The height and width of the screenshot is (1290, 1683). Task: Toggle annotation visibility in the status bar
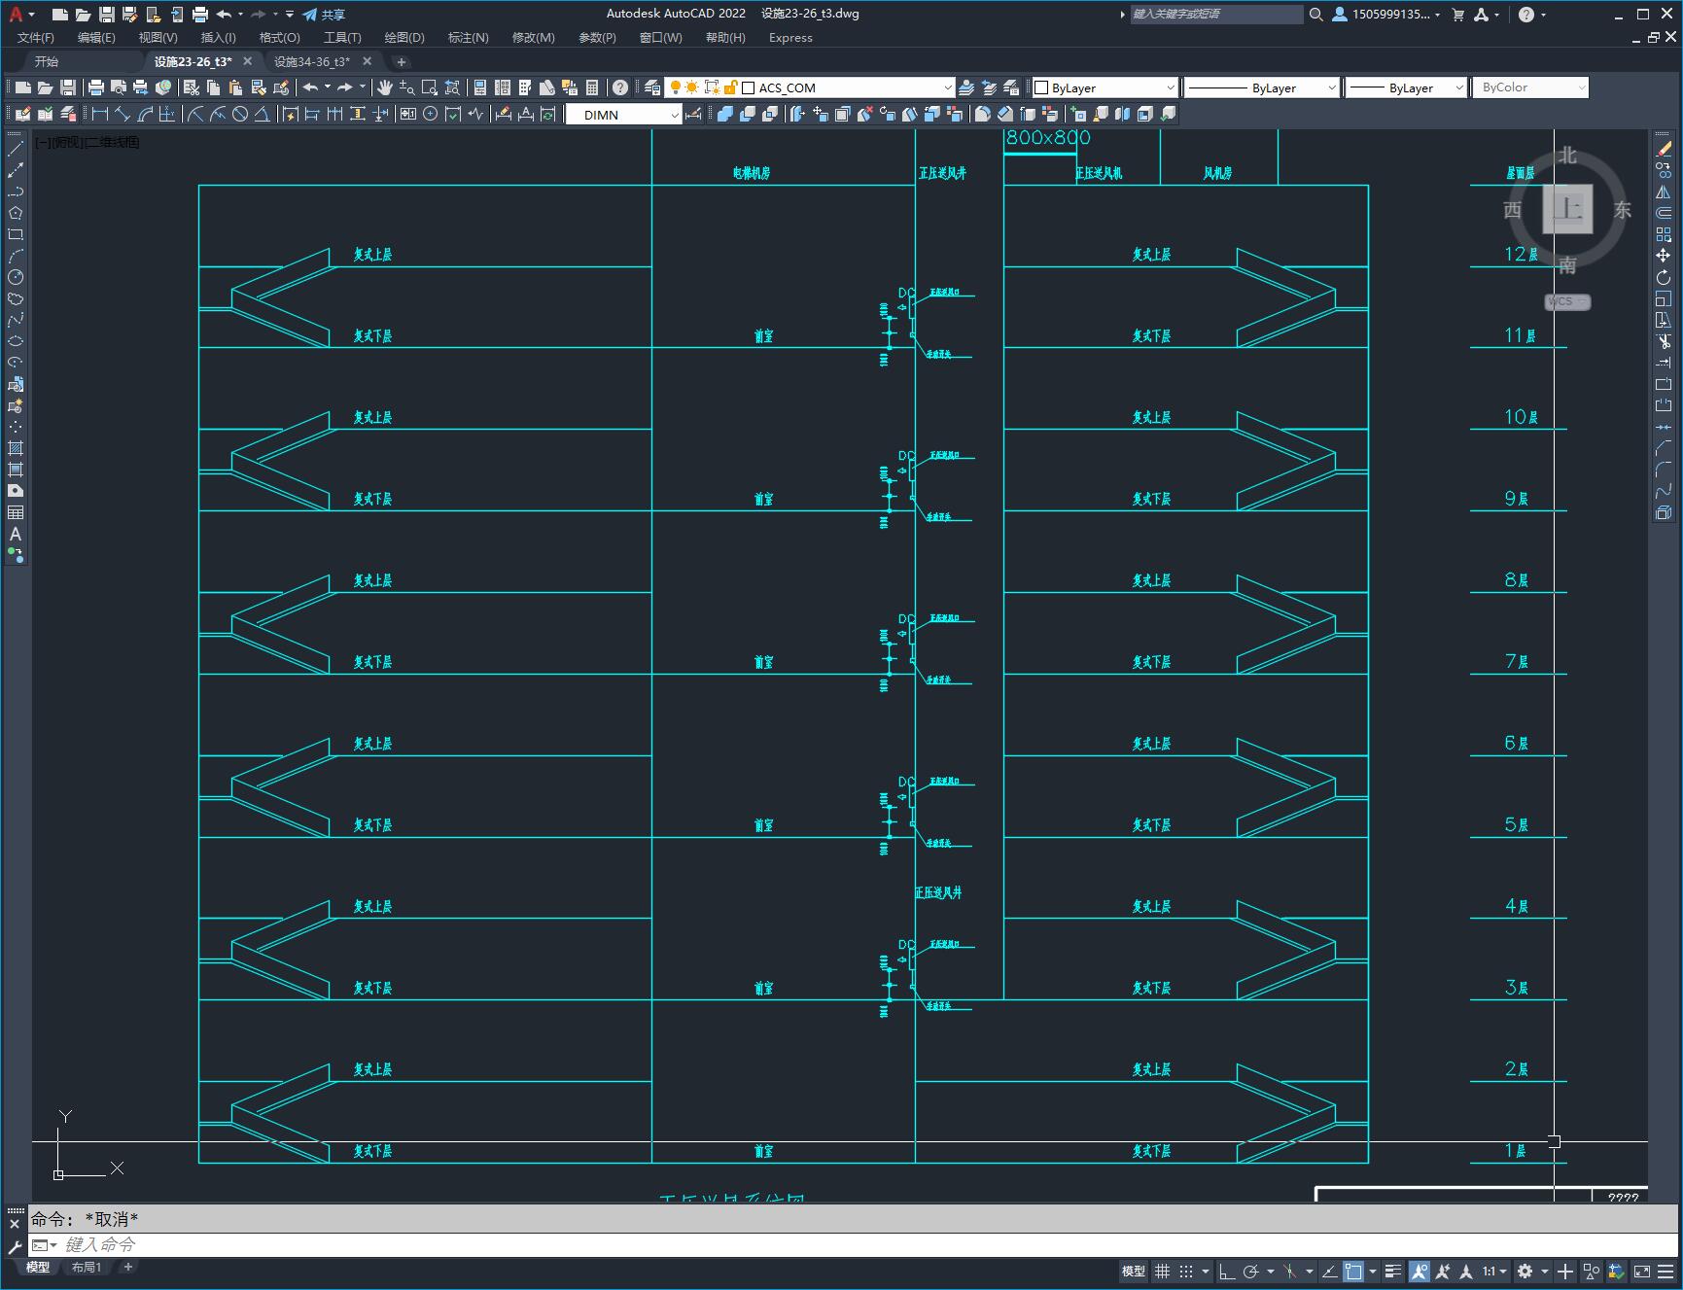click(x=1420, y=1271)
